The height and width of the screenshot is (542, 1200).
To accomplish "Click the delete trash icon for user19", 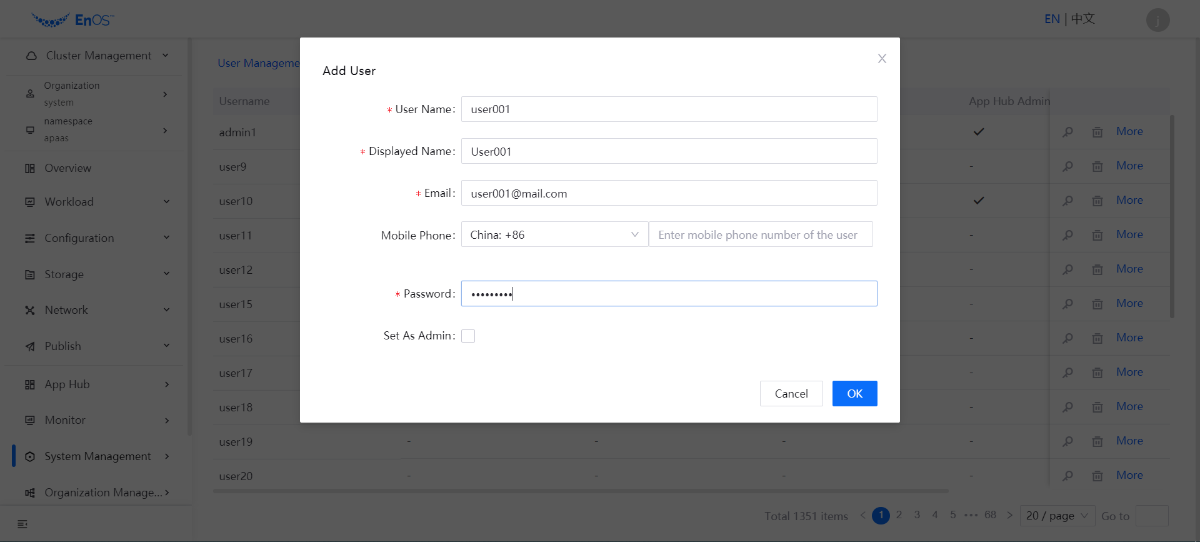I will click(1097, 441).
